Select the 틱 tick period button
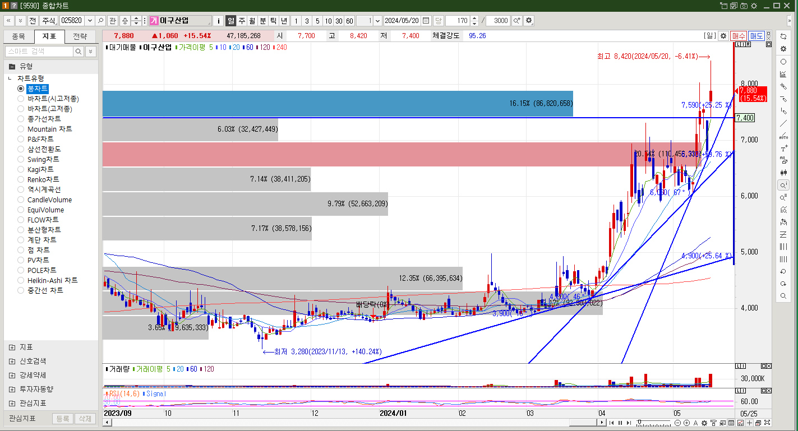Viewport: 798px width, 431px height. coord(274,20)
